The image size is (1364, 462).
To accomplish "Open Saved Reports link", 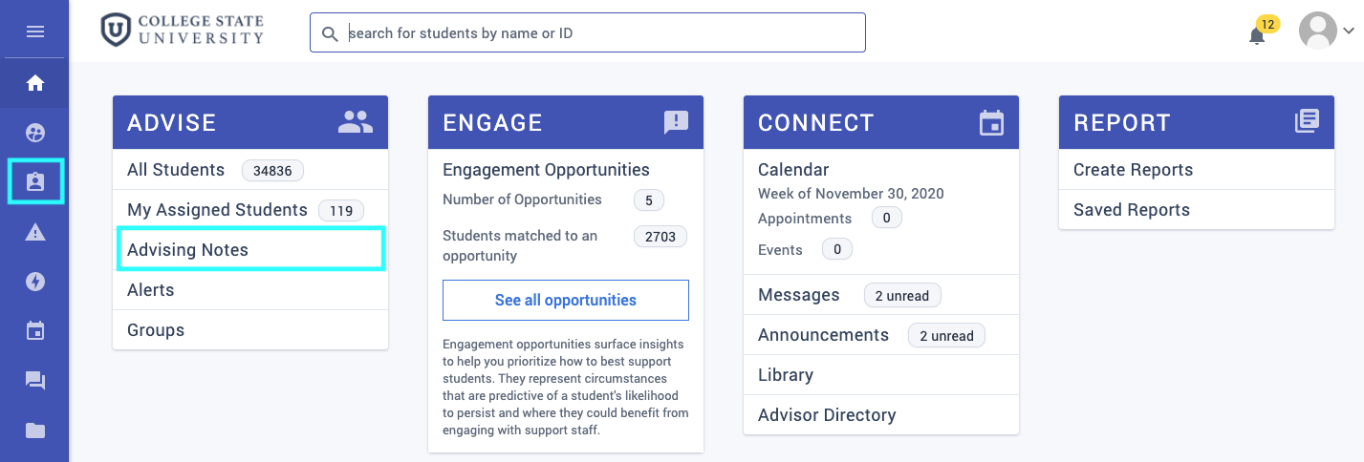I will click(1132, 210).
